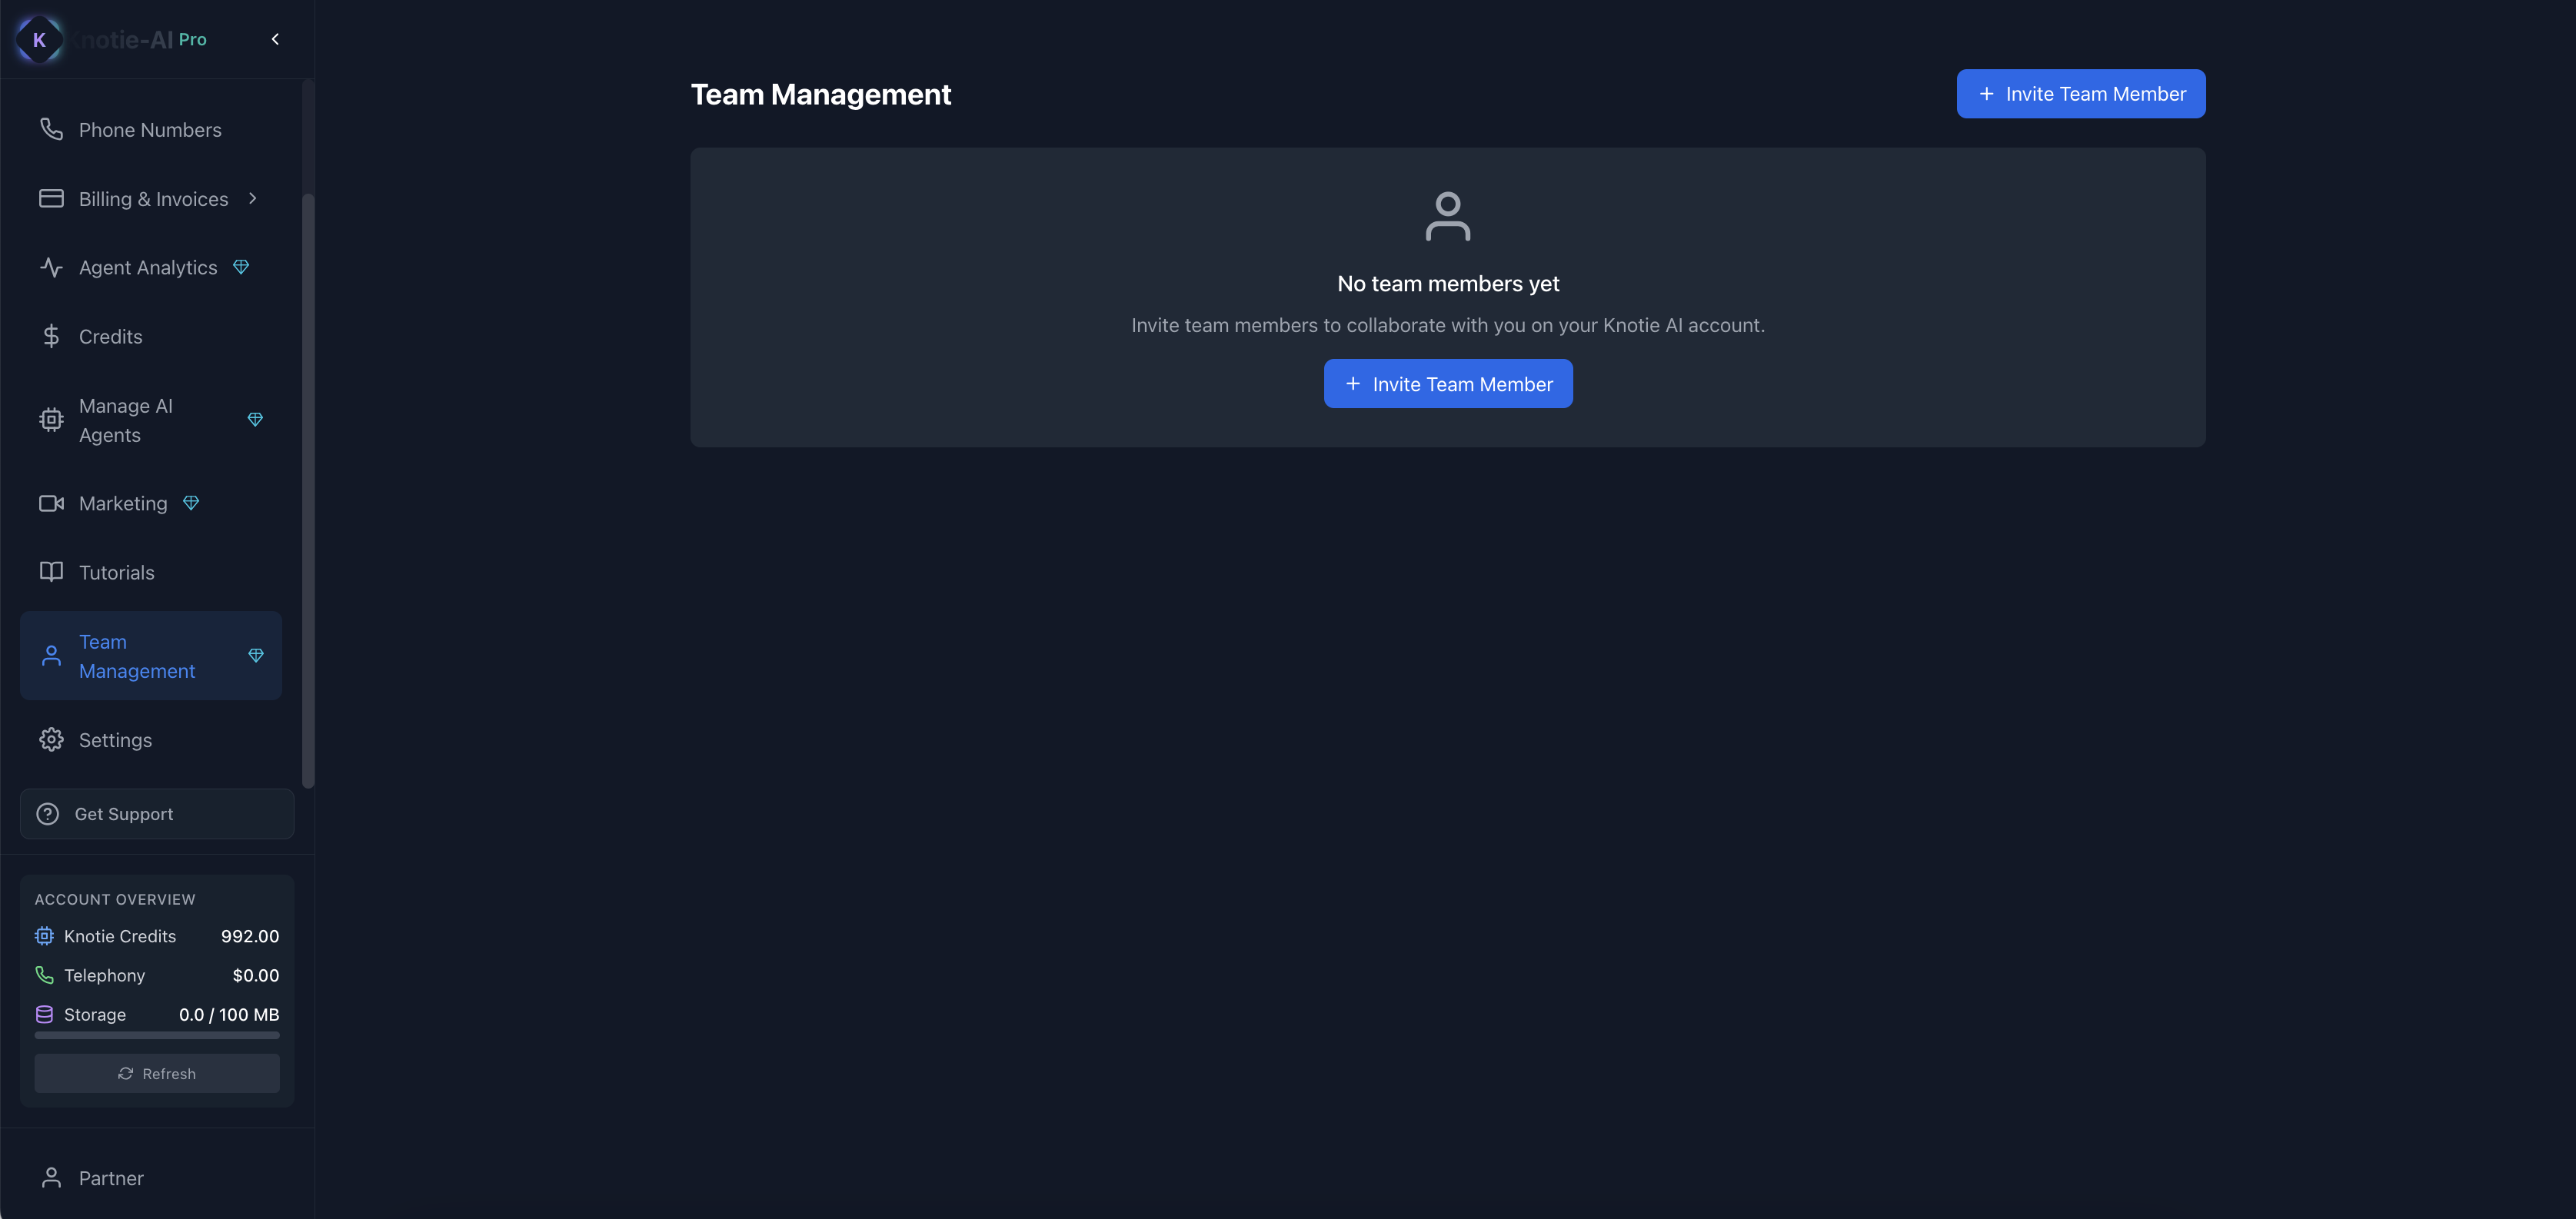This screenshot has width=2576, height=1219.
Task: Click the Credits dollar sign icon
Action: [51, 337]
